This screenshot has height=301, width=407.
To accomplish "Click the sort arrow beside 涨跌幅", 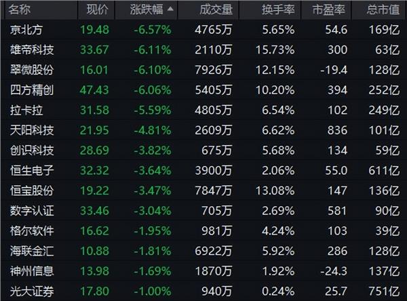I will [170, 9].
